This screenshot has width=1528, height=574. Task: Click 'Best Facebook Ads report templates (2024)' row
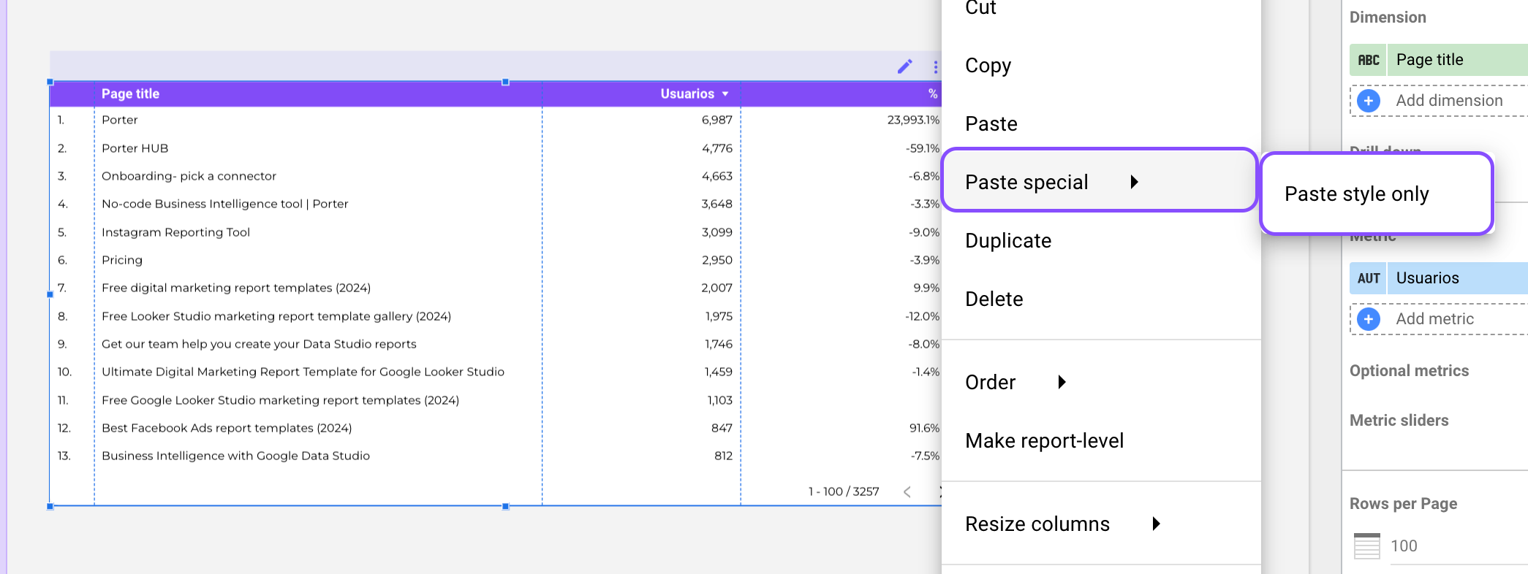click(495, 428)
